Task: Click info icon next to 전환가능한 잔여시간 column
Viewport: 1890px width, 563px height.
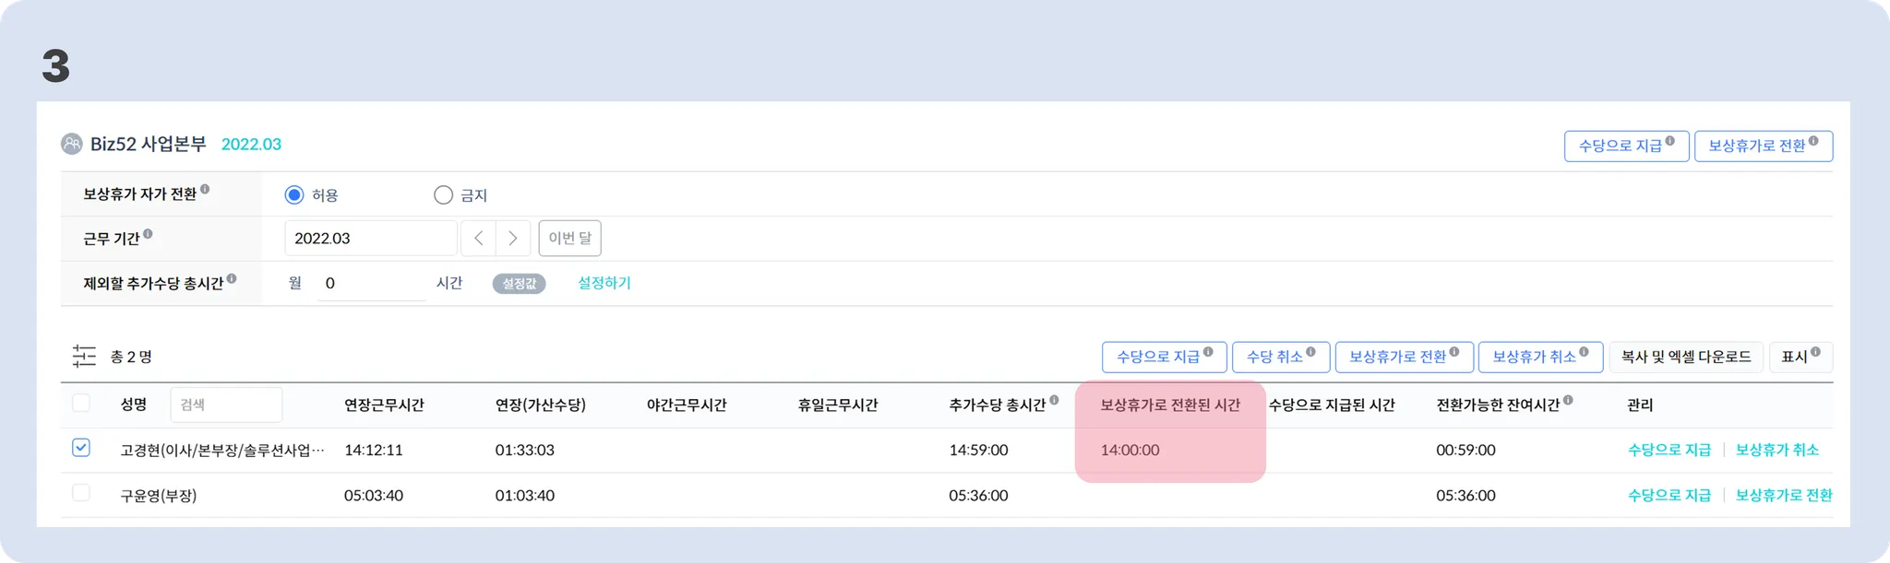Action: point(1568,400)
